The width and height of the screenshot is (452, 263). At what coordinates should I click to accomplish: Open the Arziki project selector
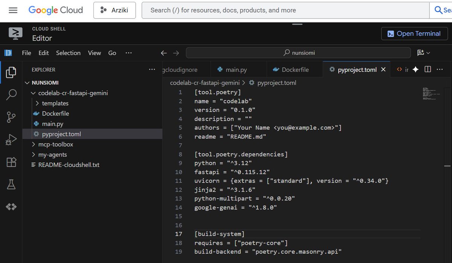(115, 10)
